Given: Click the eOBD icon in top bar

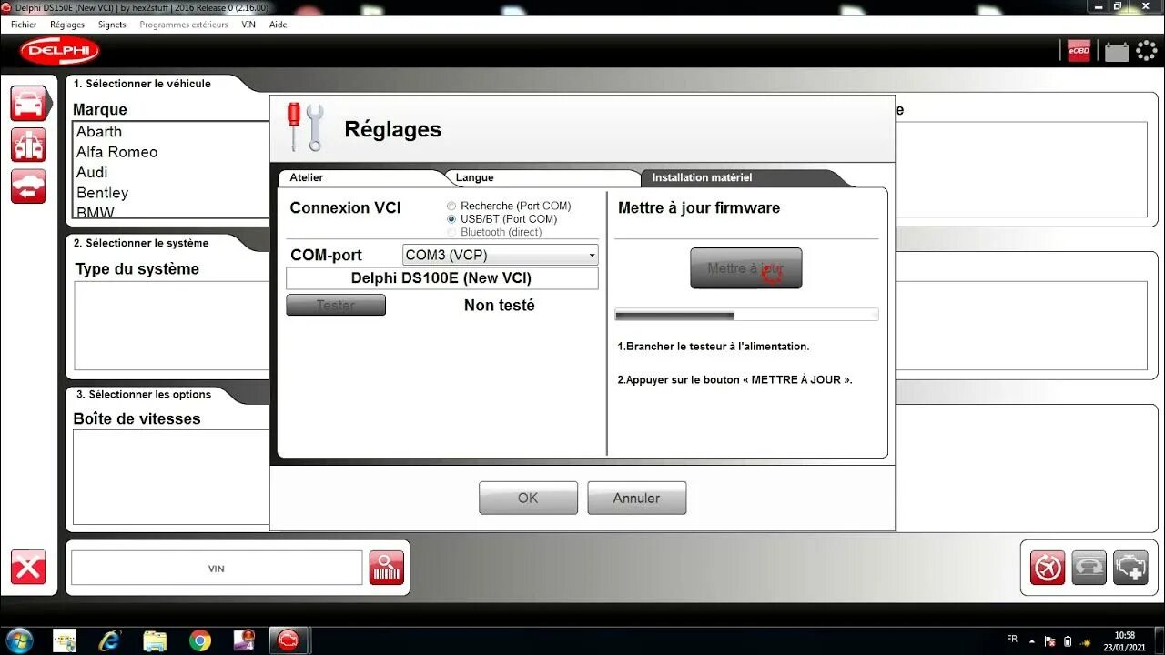Looking at the screenshot, I should click(1079, 51).
